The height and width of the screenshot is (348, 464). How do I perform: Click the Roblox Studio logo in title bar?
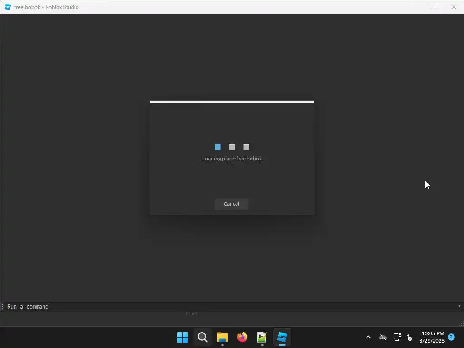click(x=8, y=7)
